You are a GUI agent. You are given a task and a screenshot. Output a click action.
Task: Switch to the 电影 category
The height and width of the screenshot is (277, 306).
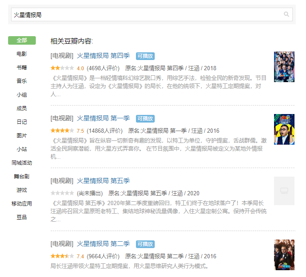pos(22,54)
